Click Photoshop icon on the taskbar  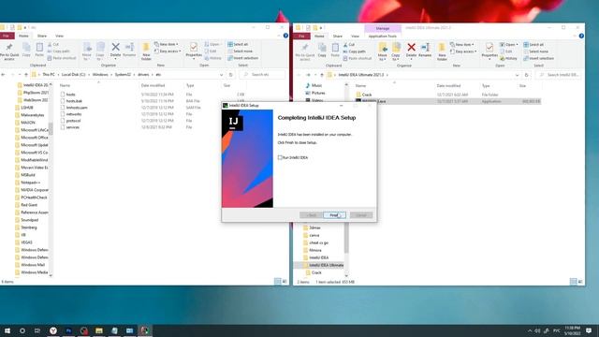point(68,330)
